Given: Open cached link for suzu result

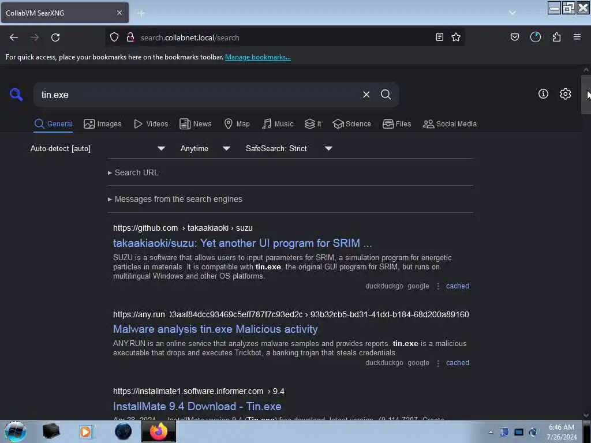Looking at the screenshot, I should click(x=458, y=286).
